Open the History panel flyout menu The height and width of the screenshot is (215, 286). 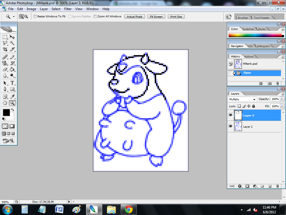tap(283, 57)
